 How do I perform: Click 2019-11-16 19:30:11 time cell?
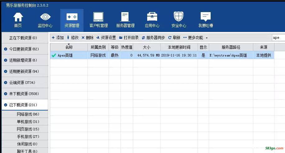[x=179, y=55]
